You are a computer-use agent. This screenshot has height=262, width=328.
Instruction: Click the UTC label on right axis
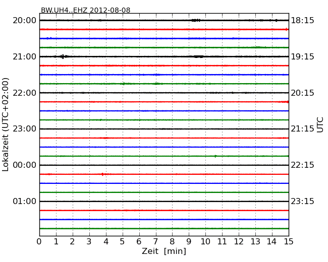pyautogui.click(x=320, y=124)
